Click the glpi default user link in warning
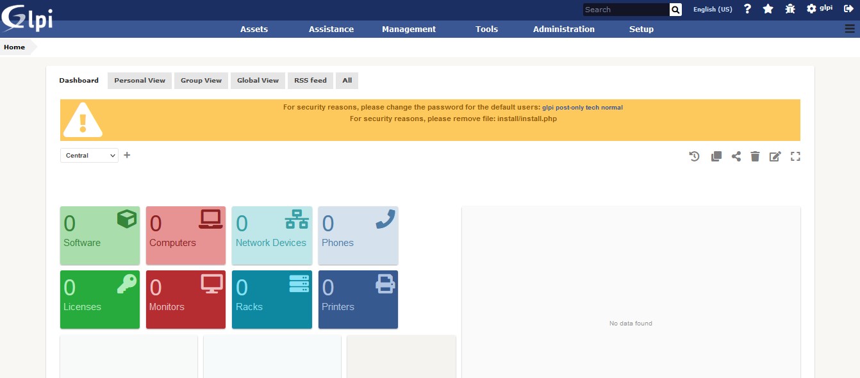Viewport: 860px width, 378px height. 548,108
